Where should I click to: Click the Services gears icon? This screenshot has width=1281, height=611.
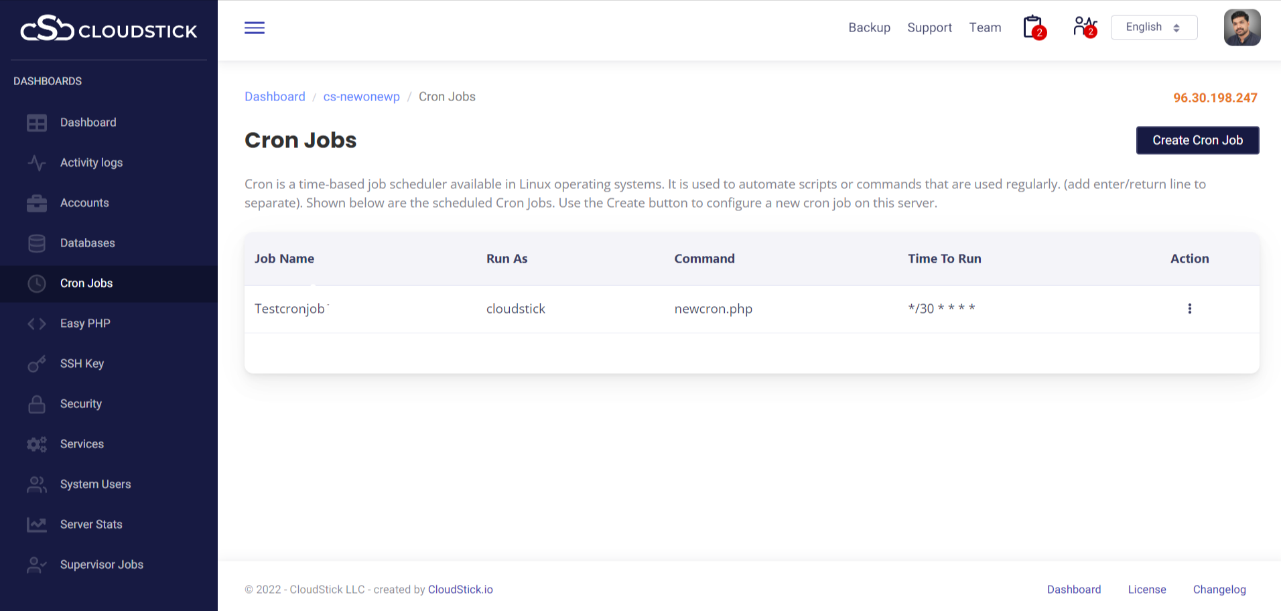[x=37, y=444]
